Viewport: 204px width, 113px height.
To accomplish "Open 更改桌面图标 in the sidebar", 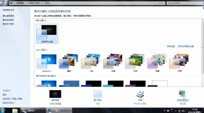I will 8,16.
